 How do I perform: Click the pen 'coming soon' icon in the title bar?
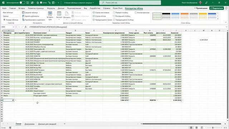point(206,3)
